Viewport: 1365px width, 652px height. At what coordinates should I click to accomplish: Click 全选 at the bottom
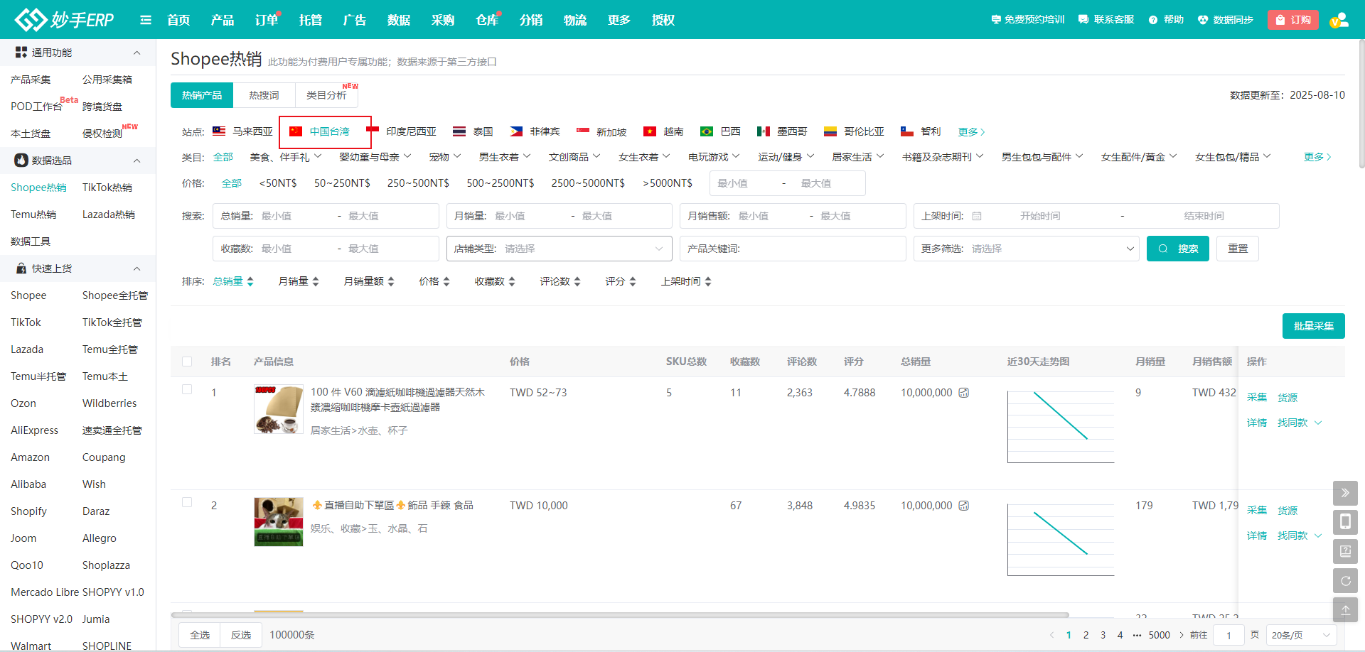click(200, 635)
